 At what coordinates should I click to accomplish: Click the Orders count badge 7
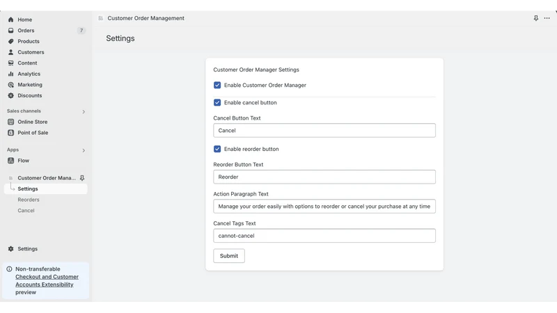(x=81, y=31)
